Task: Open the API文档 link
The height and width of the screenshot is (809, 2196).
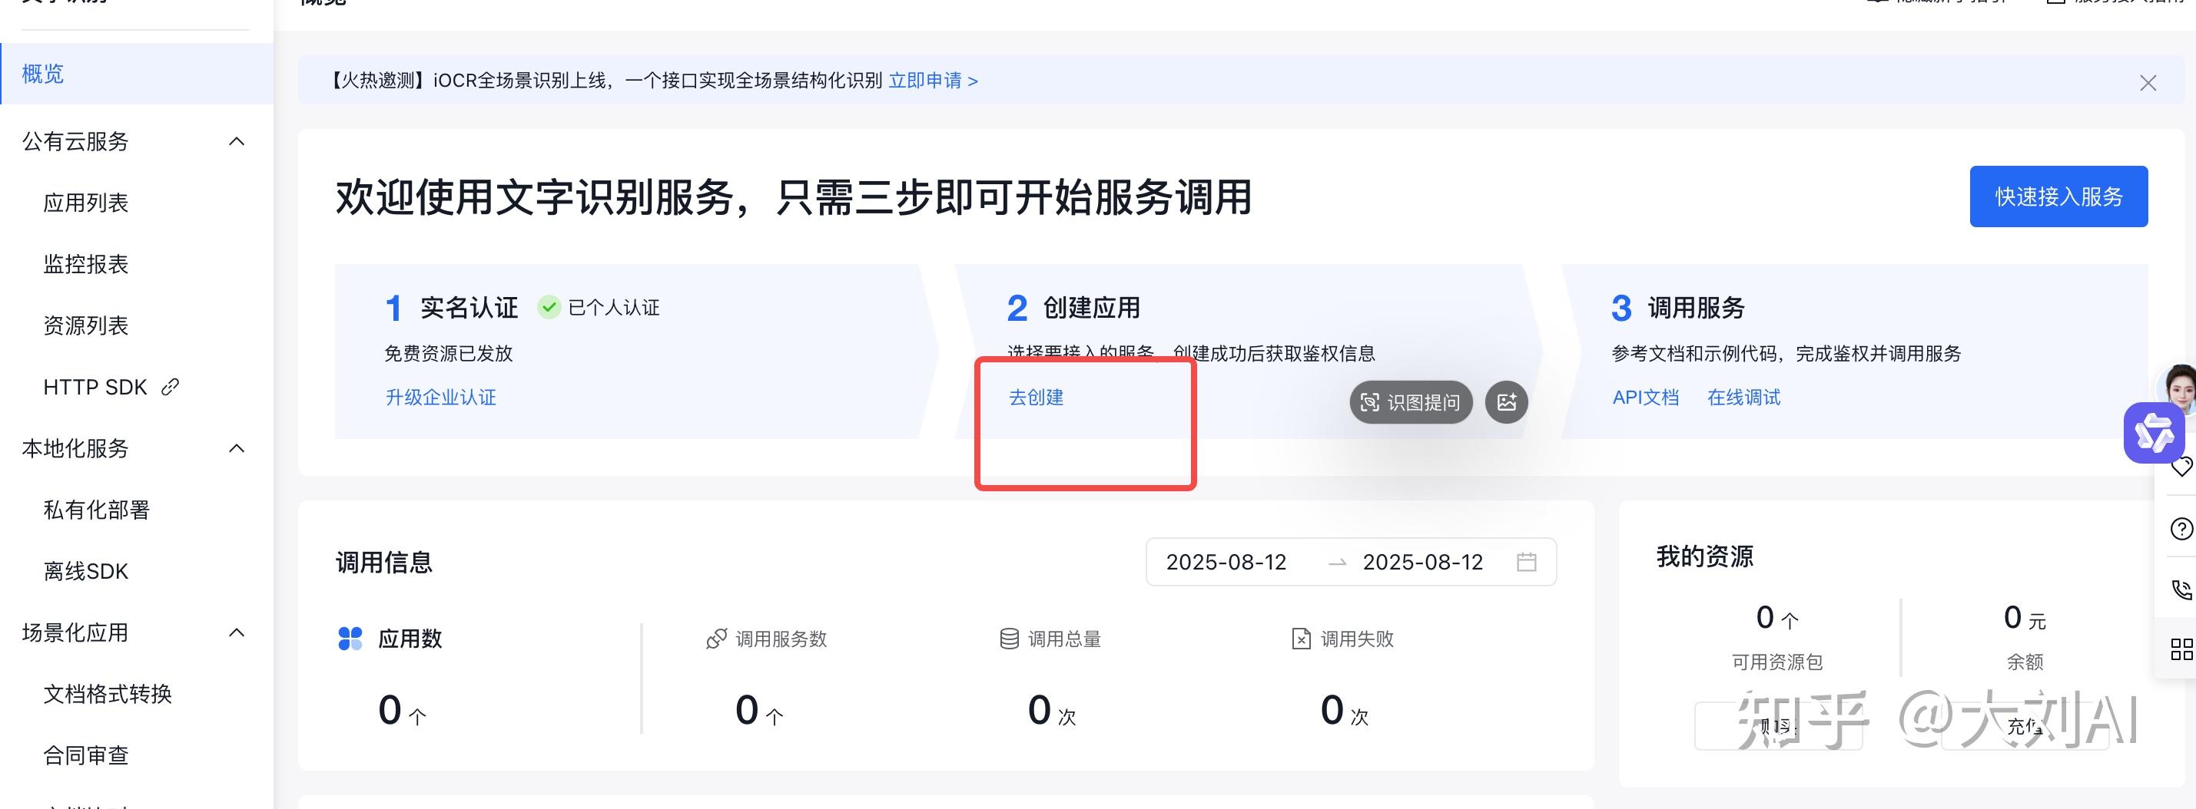Action: coord(1645,398)
